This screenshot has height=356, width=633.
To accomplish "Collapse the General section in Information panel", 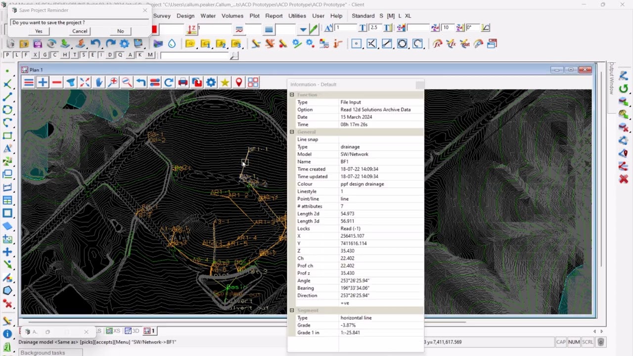I will (x=292, y=132).
